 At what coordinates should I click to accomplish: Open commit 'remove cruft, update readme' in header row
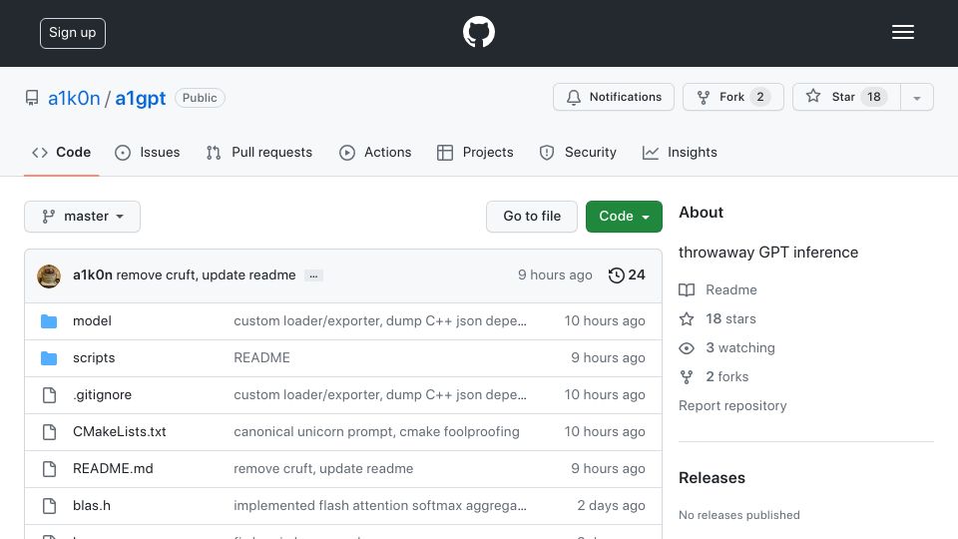pos(206,275)
